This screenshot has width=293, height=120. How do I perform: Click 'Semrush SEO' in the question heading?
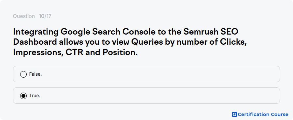(x=211, y=32)
